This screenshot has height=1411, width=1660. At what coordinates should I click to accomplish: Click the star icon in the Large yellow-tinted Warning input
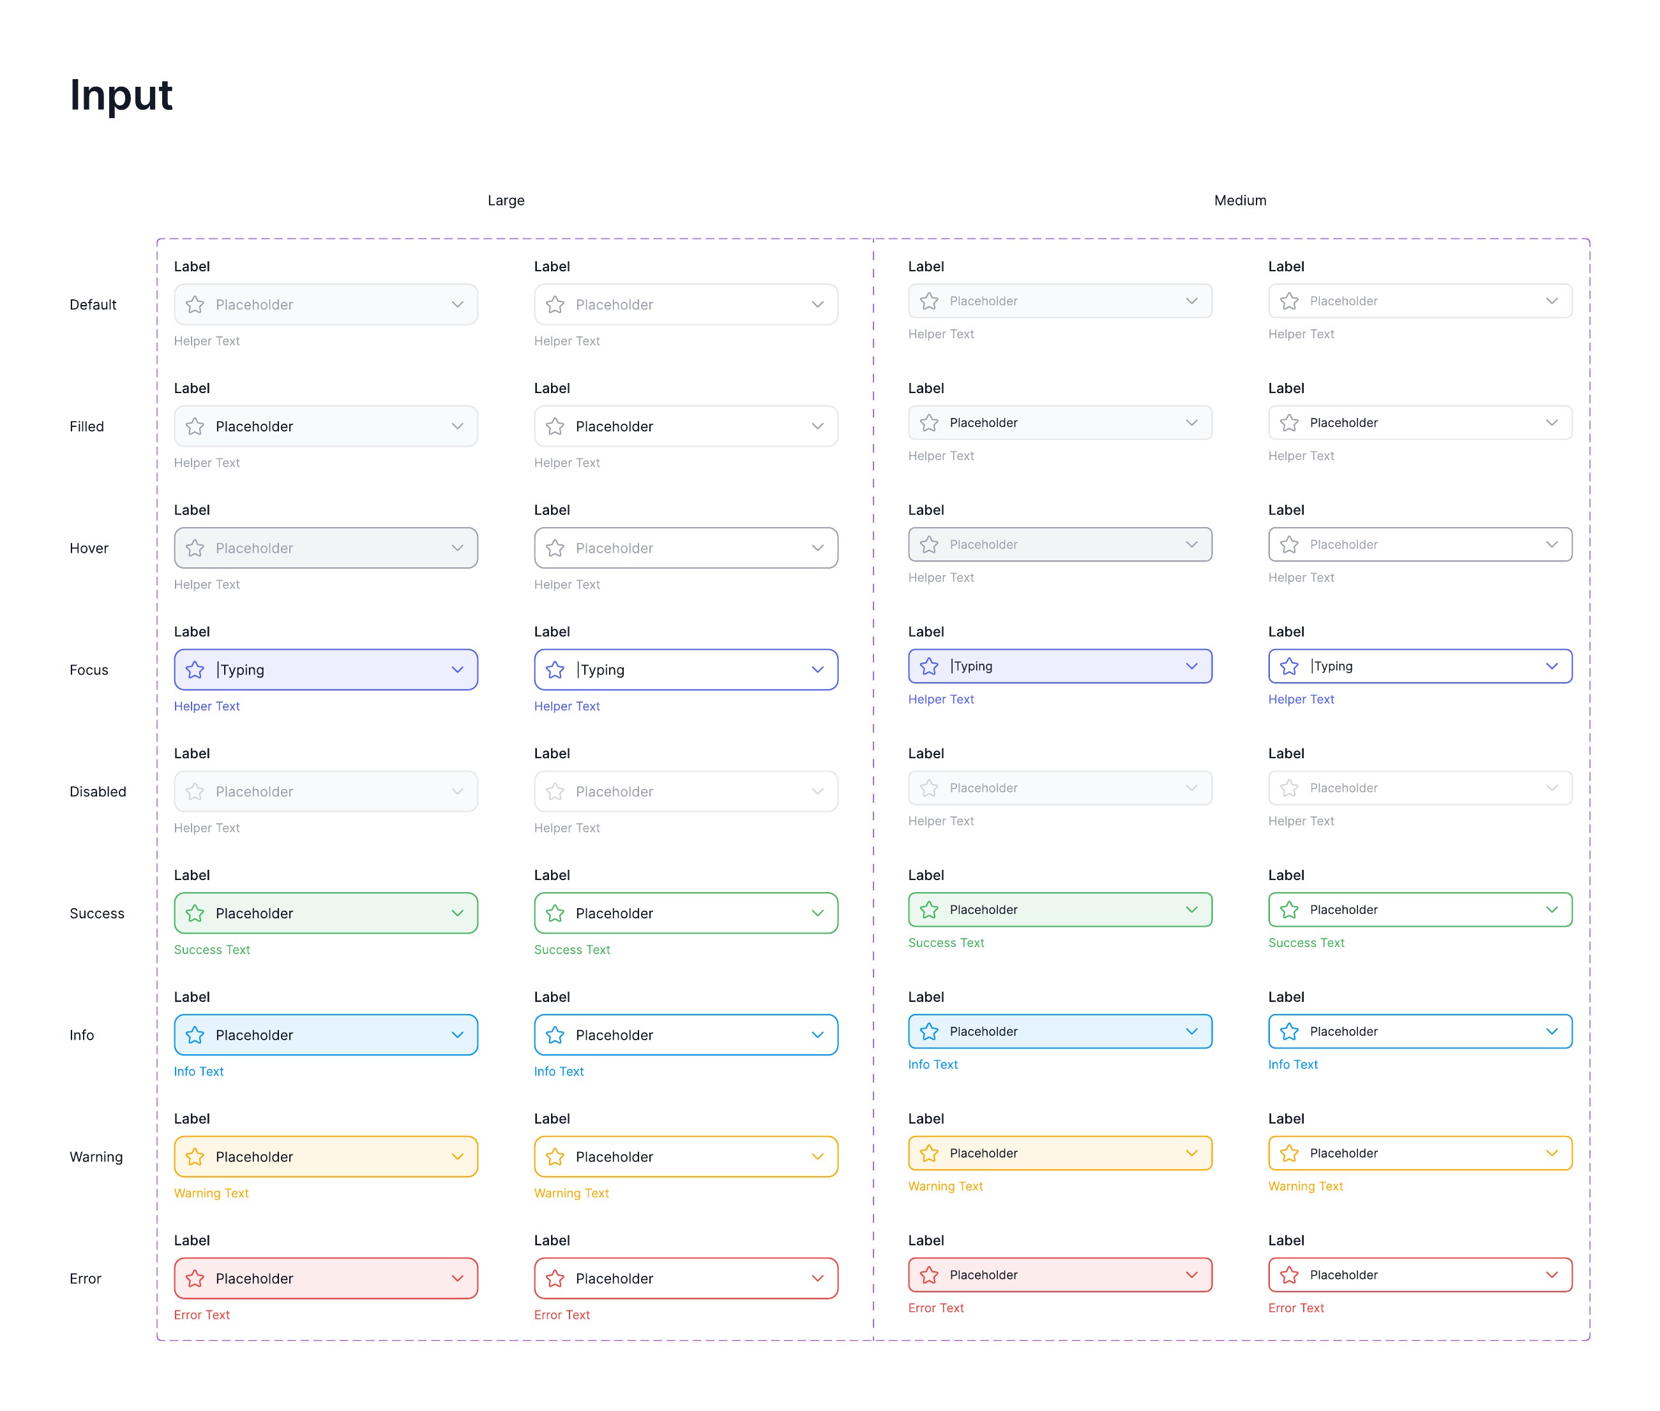tap(195, 1156)
